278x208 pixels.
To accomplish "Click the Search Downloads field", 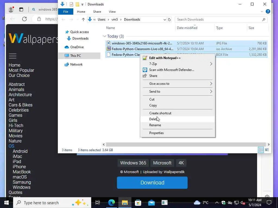I will [x=221, y=19].
